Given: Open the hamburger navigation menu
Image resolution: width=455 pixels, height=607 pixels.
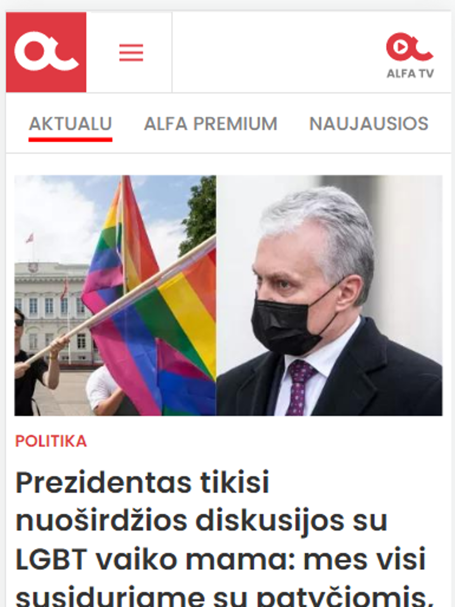Looking at the screenshot, I should coord(131,53).
